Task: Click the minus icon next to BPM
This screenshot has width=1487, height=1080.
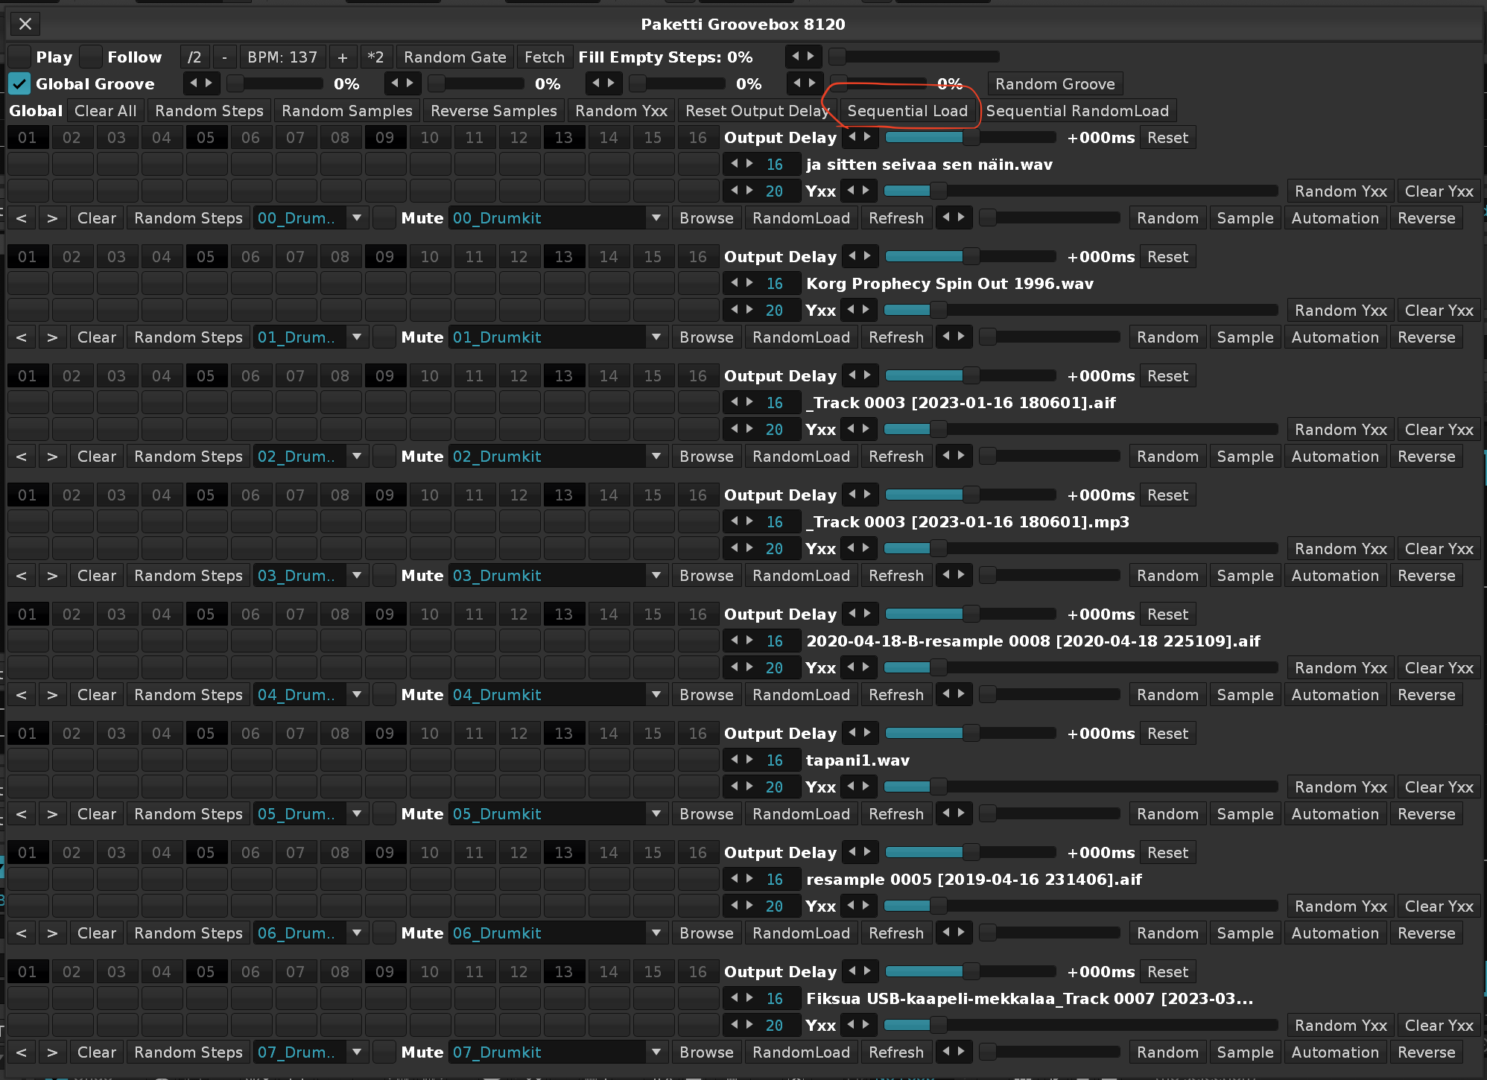Action: coord(224,57)
